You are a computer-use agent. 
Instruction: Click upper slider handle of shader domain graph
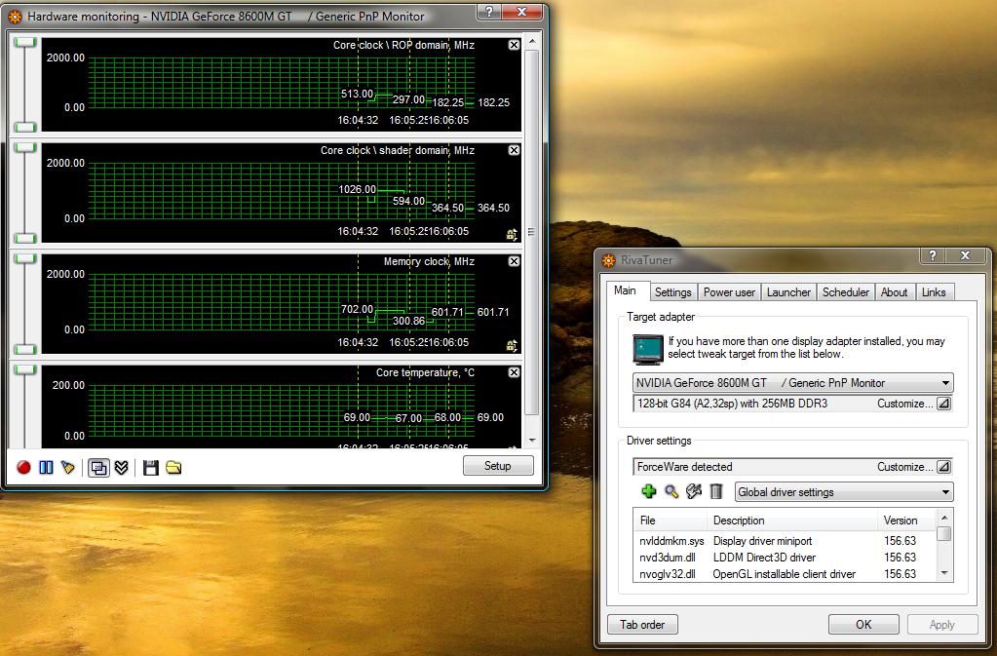pyautogui.click(x=24, y=147)
